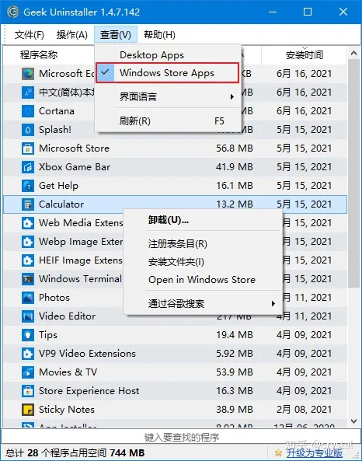This screenshot has height=461, width=362.
Task: Click the Xbox Game Bar icon
Action: coord(28,167)
